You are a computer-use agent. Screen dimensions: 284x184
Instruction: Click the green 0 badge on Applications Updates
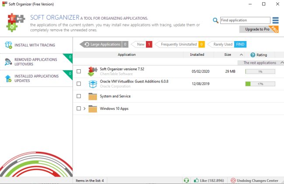pos(69,74)
